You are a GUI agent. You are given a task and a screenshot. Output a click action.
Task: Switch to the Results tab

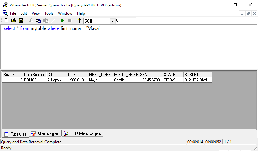point(15,134)
